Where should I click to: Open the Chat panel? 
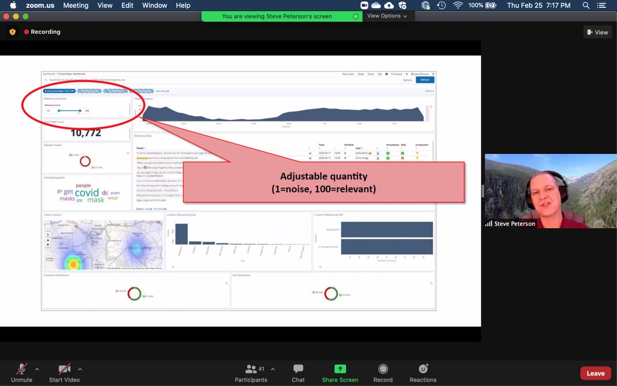pos(298,373)
